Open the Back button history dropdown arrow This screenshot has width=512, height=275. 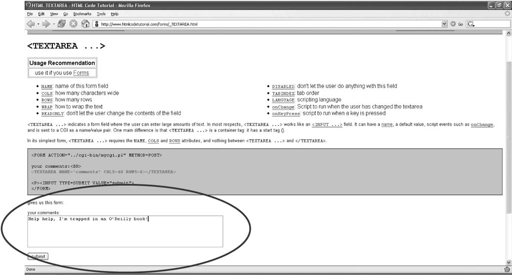[38, 24]
